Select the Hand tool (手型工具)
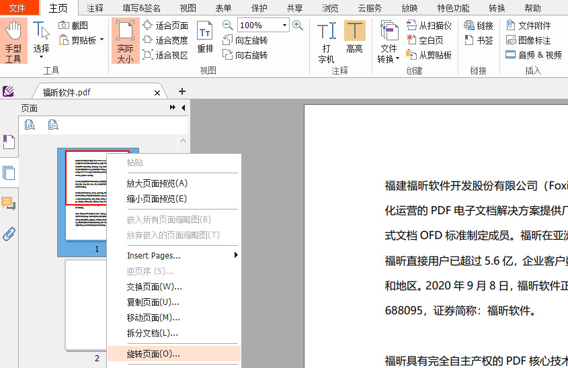 13,40
